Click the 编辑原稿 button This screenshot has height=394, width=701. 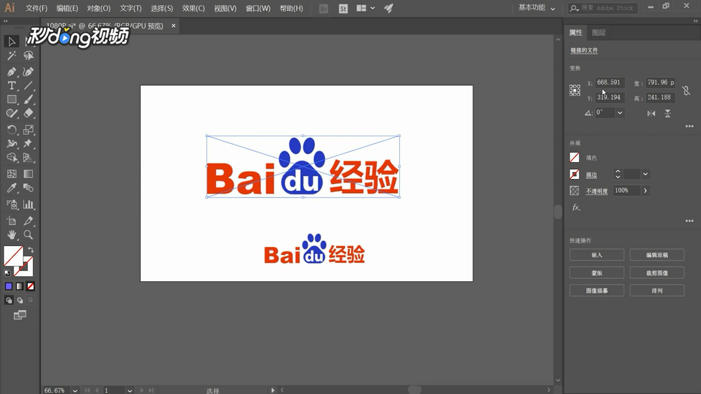pyautogui.click(x=657, y=255)
